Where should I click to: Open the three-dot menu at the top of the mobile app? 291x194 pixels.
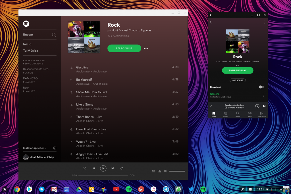click(x=265, y=22)
